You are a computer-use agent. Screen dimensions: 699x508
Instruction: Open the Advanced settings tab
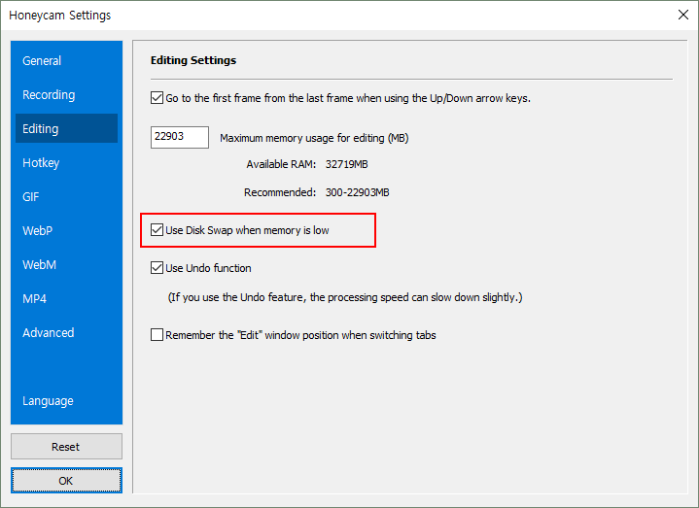pos(49,332)
